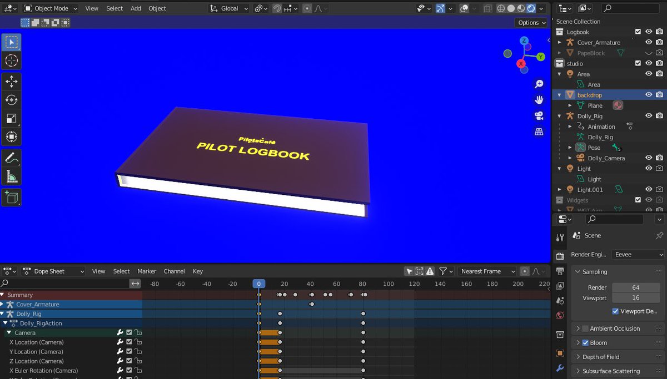This screenshot has width=667, height=379.
Task: Select the Scale tool
Action: (x=11, y=118)
